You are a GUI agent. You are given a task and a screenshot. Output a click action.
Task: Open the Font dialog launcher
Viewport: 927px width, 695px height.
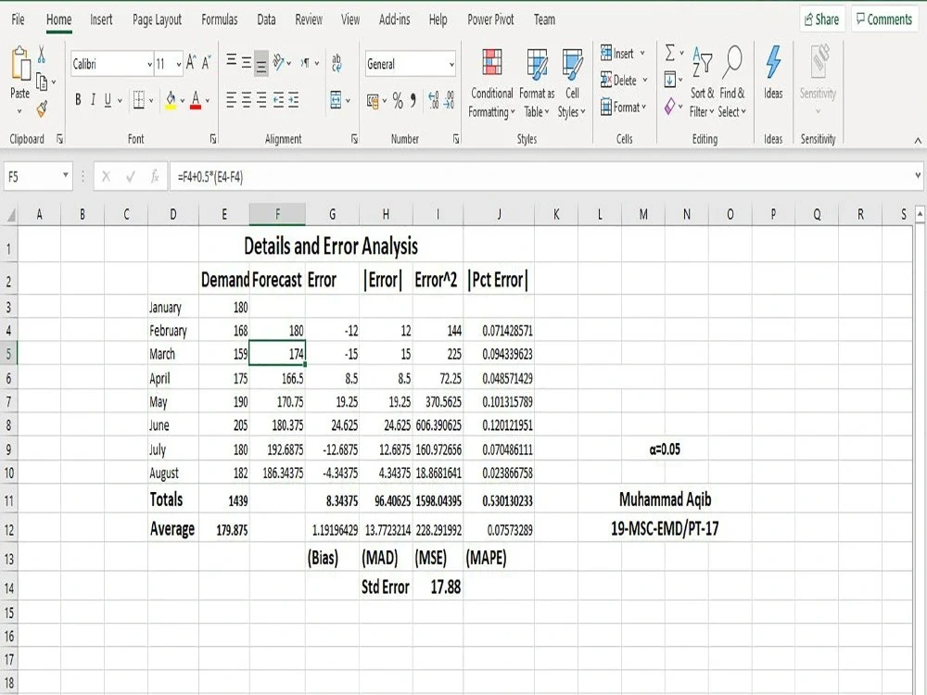coord(213,139)
